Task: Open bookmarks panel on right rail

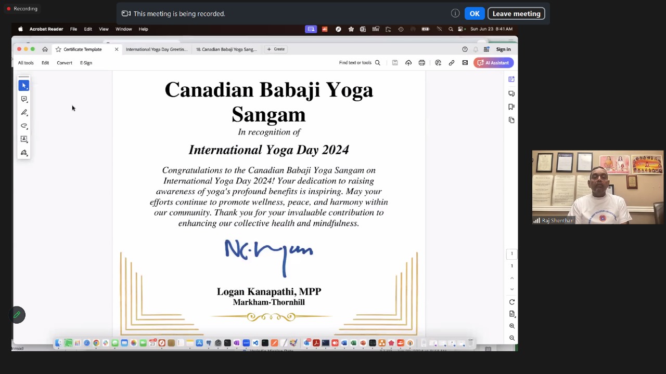Action: click(x=511, y=106)
